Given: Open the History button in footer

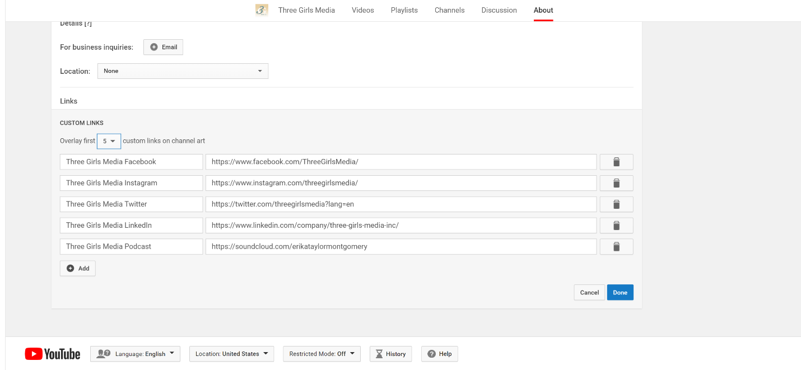Looking at the screenshot, I should pos(390,354).
